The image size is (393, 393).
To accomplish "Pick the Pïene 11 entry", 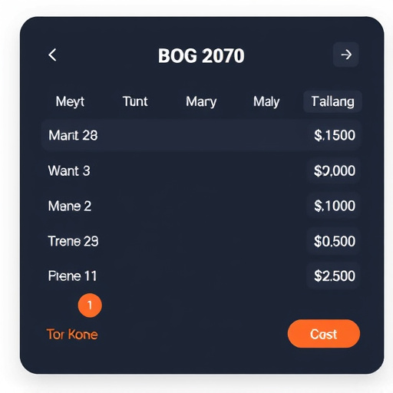I will click(x=201, y=276).
